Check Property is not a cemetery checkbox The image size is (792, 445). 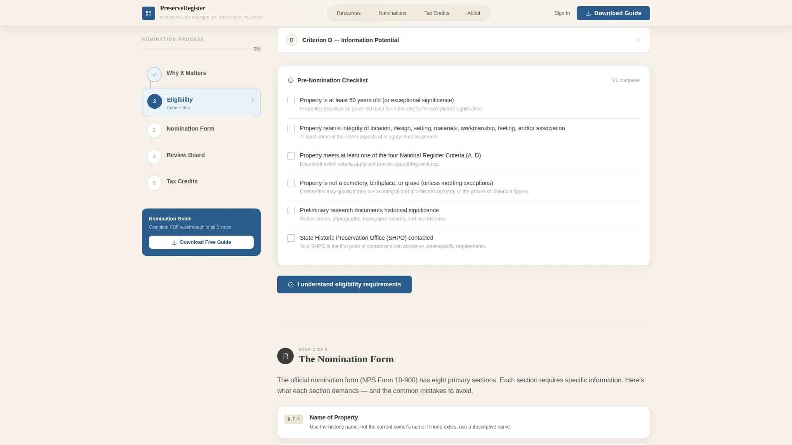click(x=291, y=183)
